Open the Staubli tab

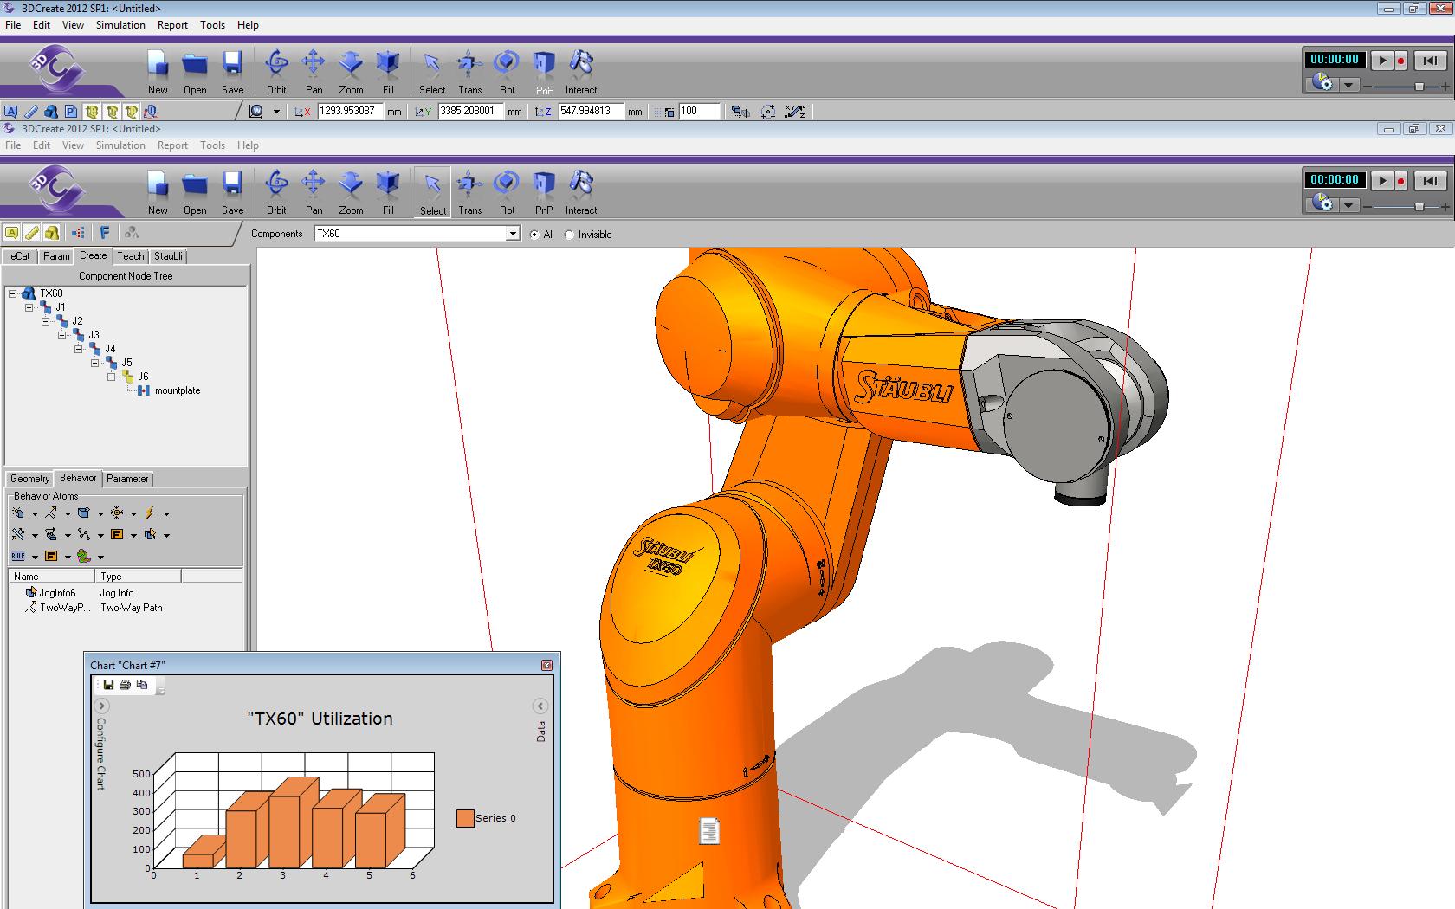click(x=168, y=256)
